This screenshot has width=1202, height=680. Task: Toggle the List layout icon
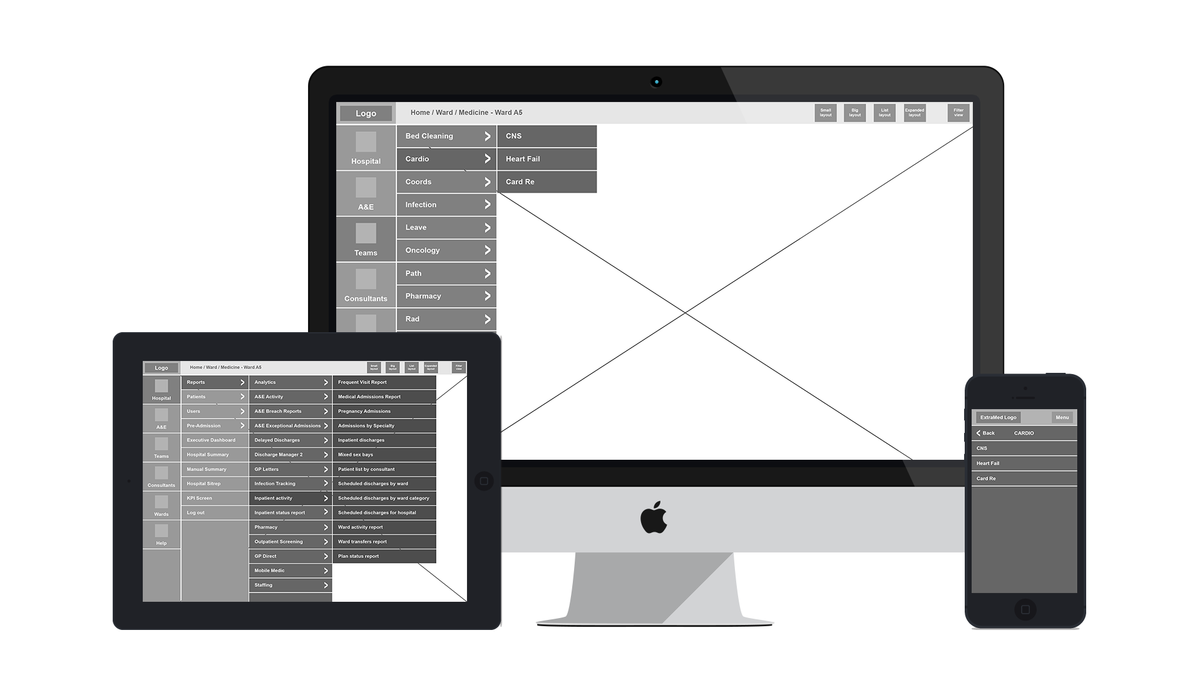click(884, 112)
